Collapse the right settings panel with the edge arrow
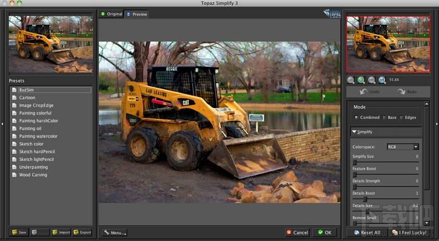The width and height of the screenshot is (439, 241). (x=437, y=124)
